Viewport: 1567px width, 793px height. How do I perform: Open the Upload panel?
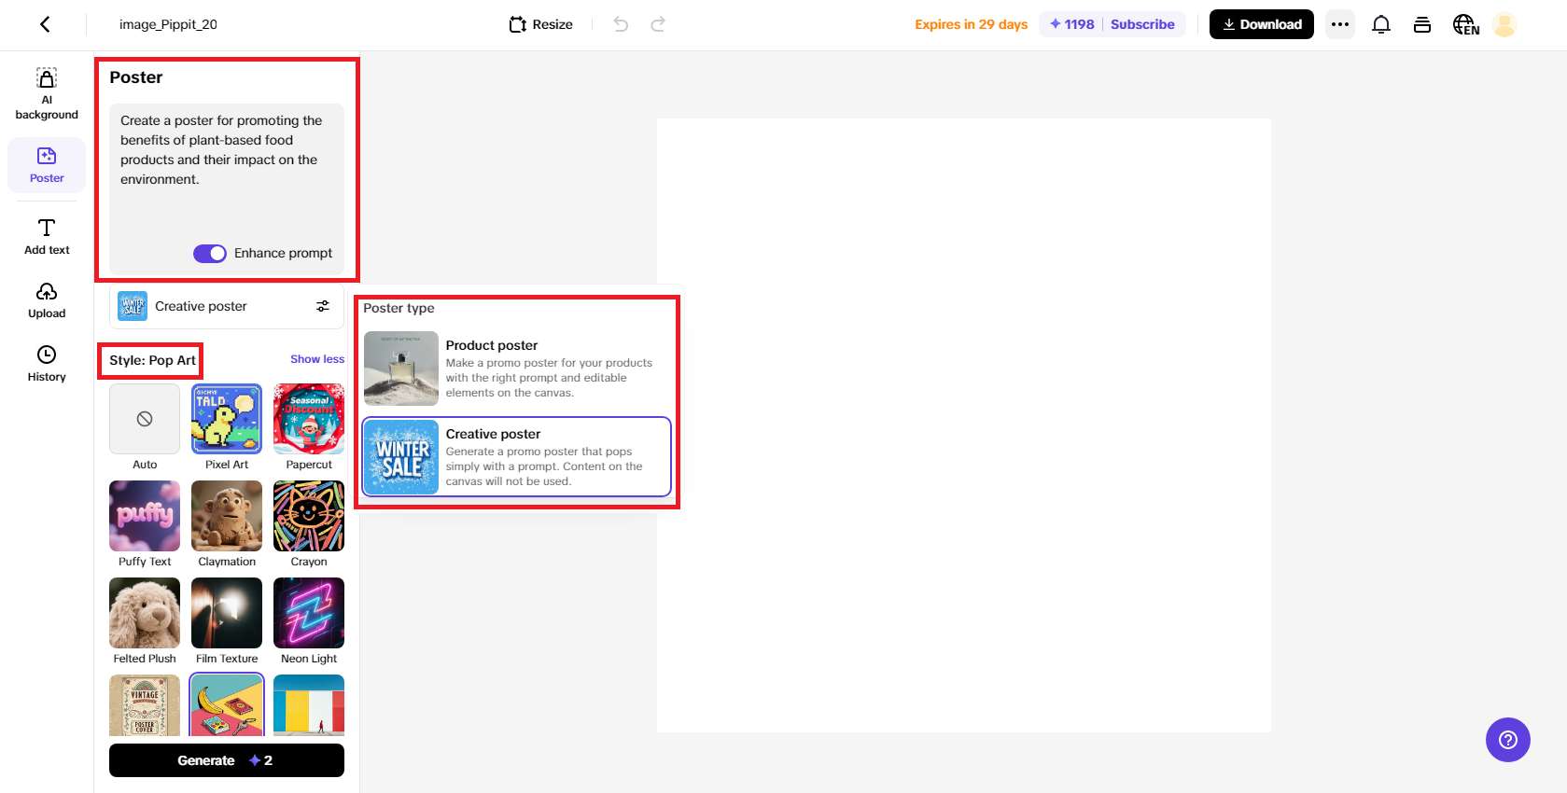coord(47,300)
